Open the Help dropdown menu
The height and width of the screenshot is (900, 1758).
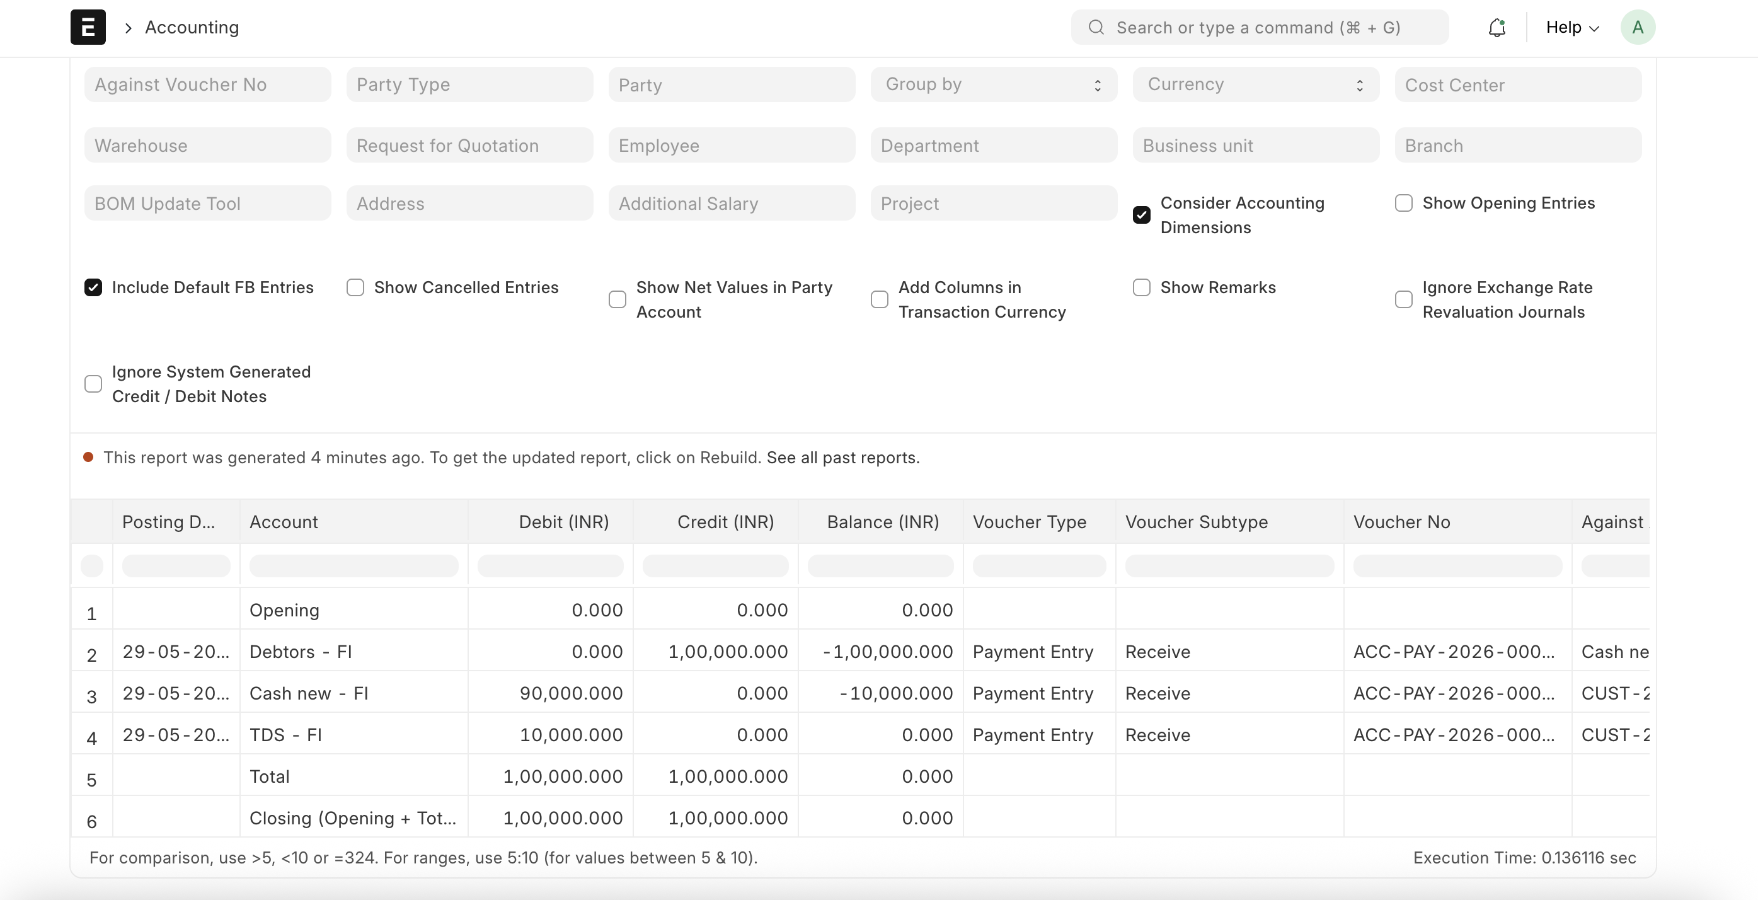tap(1572, 27)
